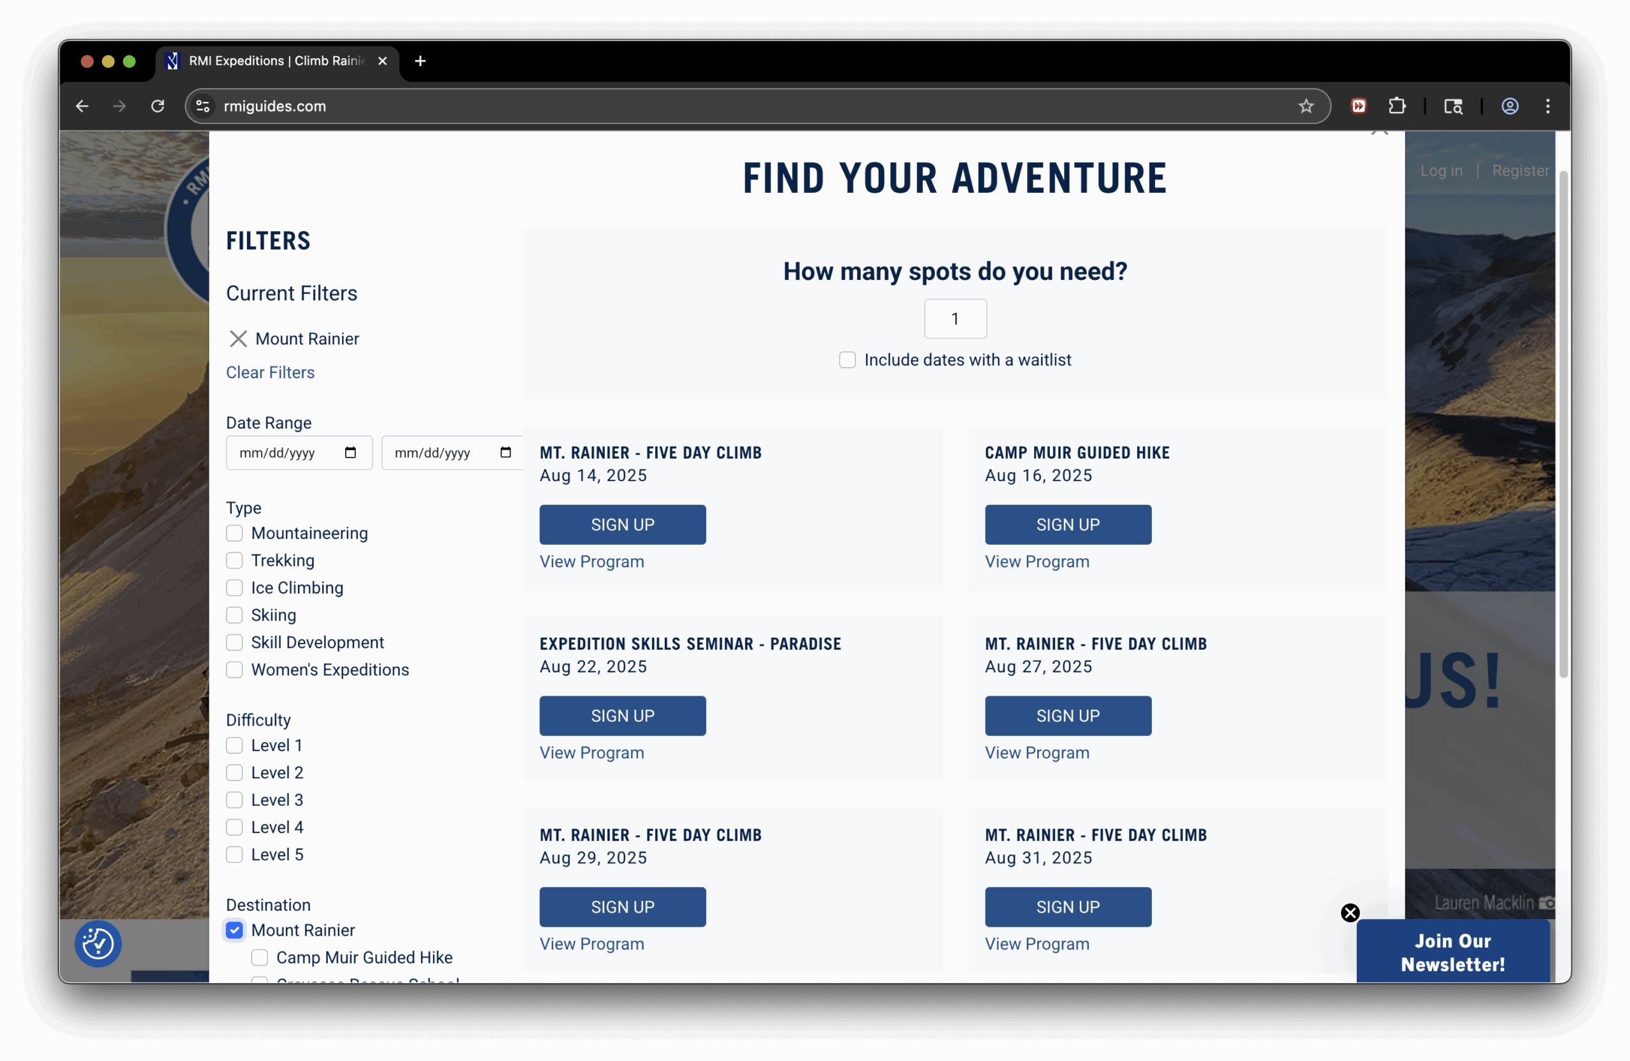Check Women's Expeditions filter
Image resolution: width=1630 pixels, height=1061 pixels.
click(234, 670)
